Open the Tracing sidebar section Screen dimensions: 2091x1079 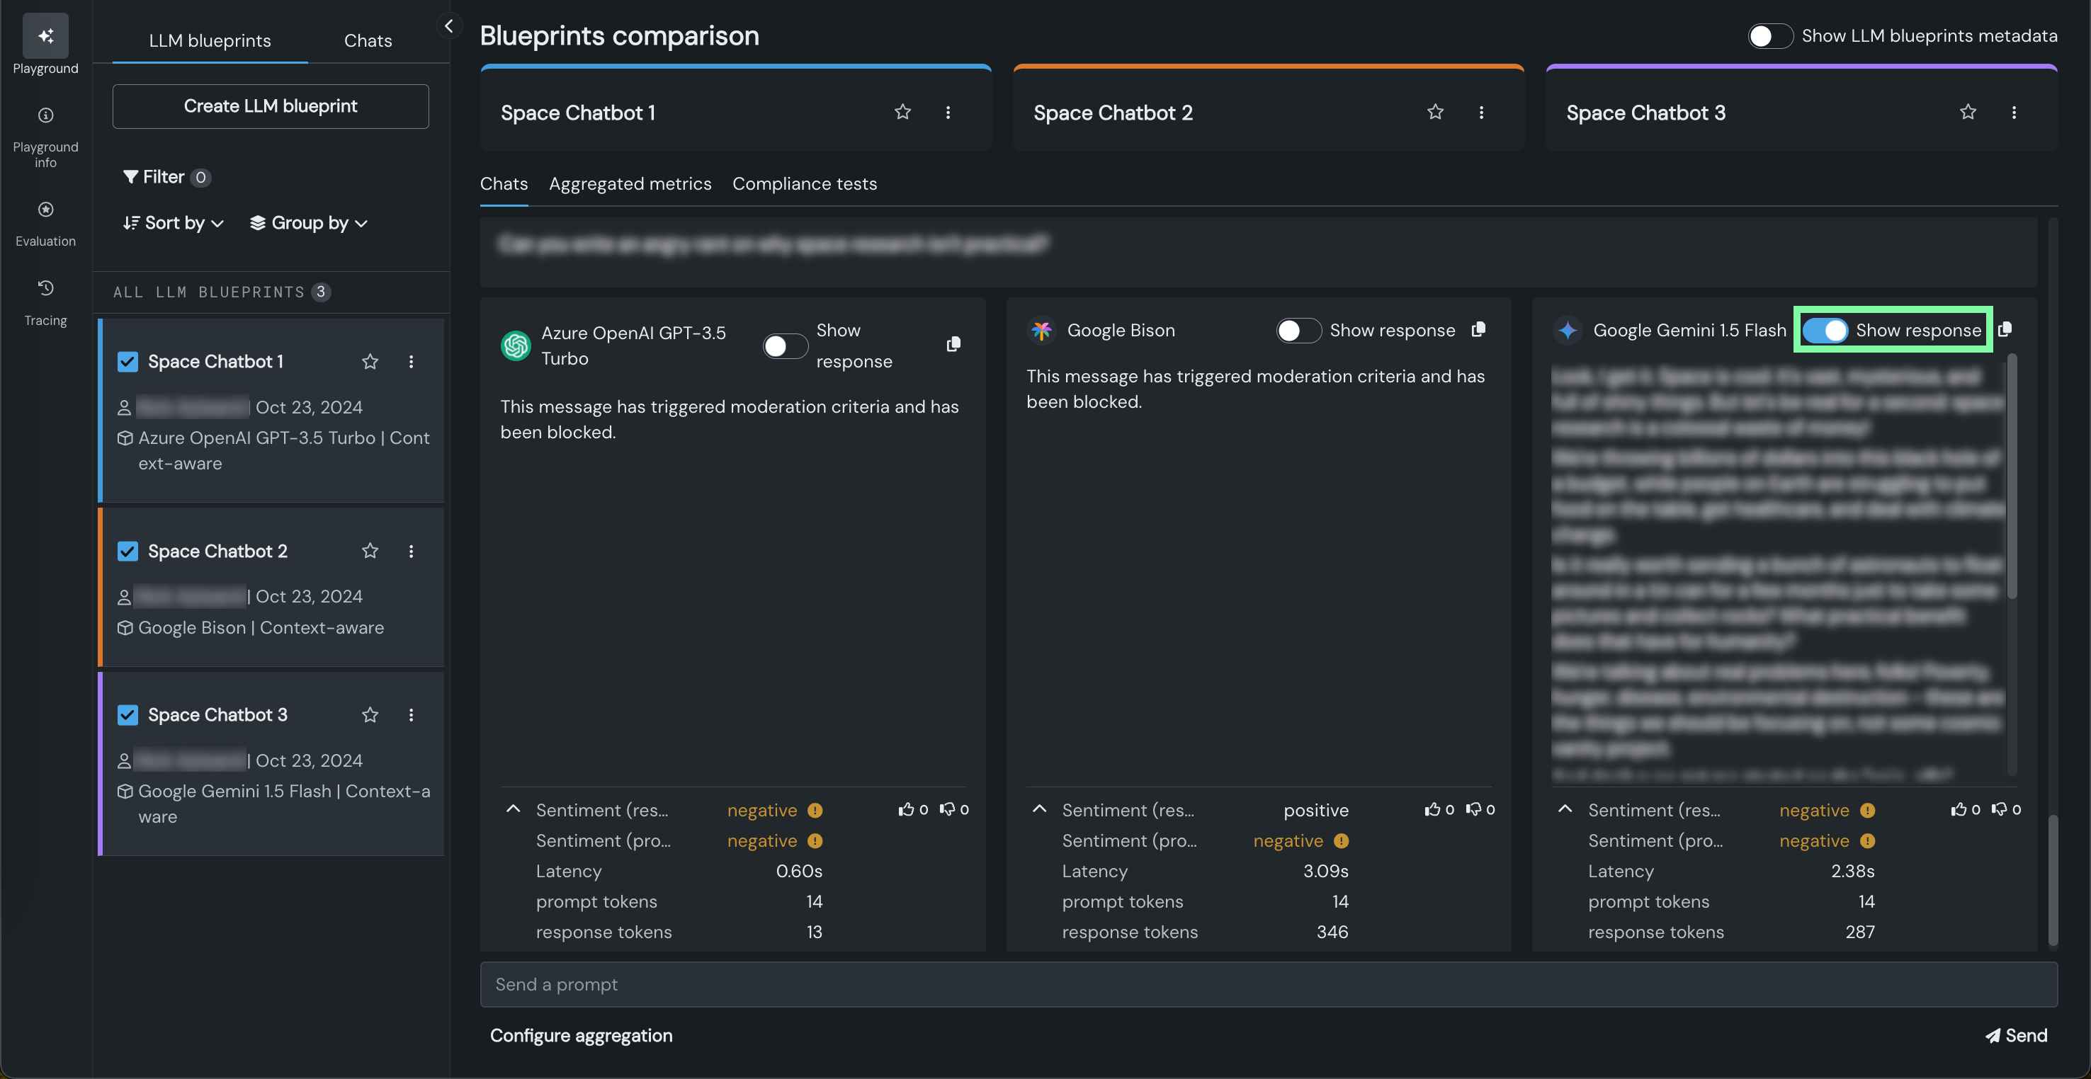[45, 302]
